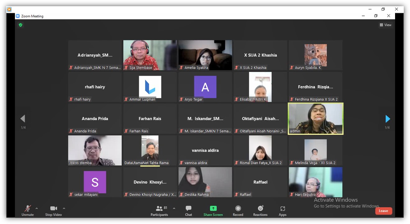
Task: Click muted mic icon beside Aryo Tegar
Action: click(181, 99)
